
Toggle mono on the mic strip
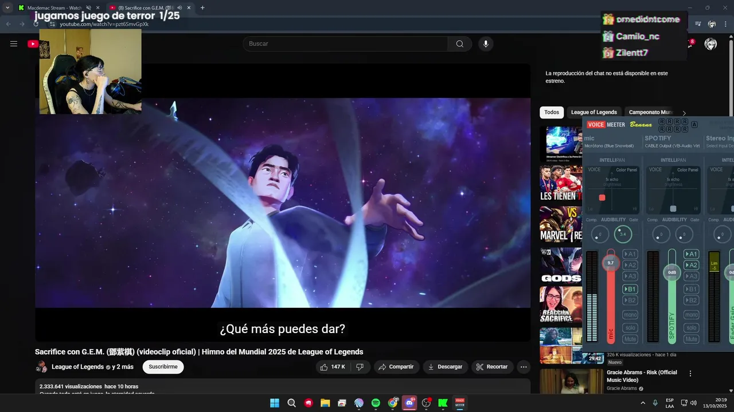click(x=630, y=315)
